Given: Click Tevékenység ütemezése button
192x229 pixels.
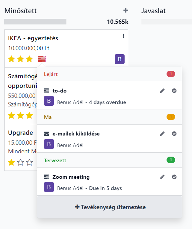Looking at the screenshot, I should click(110, 207).
